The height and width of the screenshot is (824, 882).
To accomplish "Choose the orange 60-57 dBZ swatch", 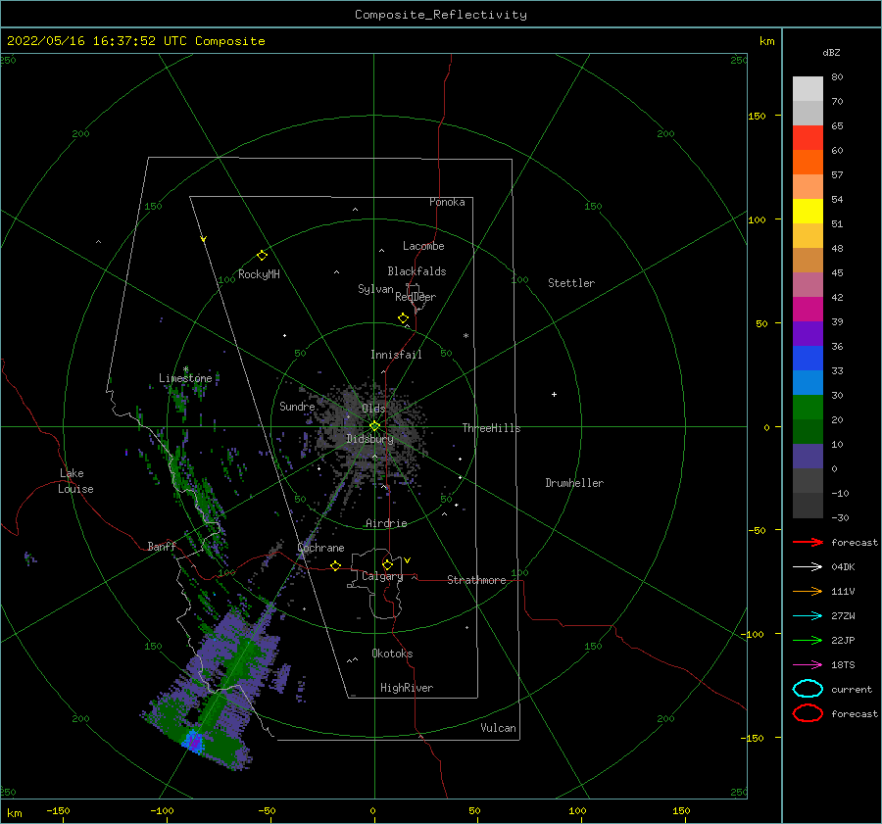I will (x=808, y=163).
